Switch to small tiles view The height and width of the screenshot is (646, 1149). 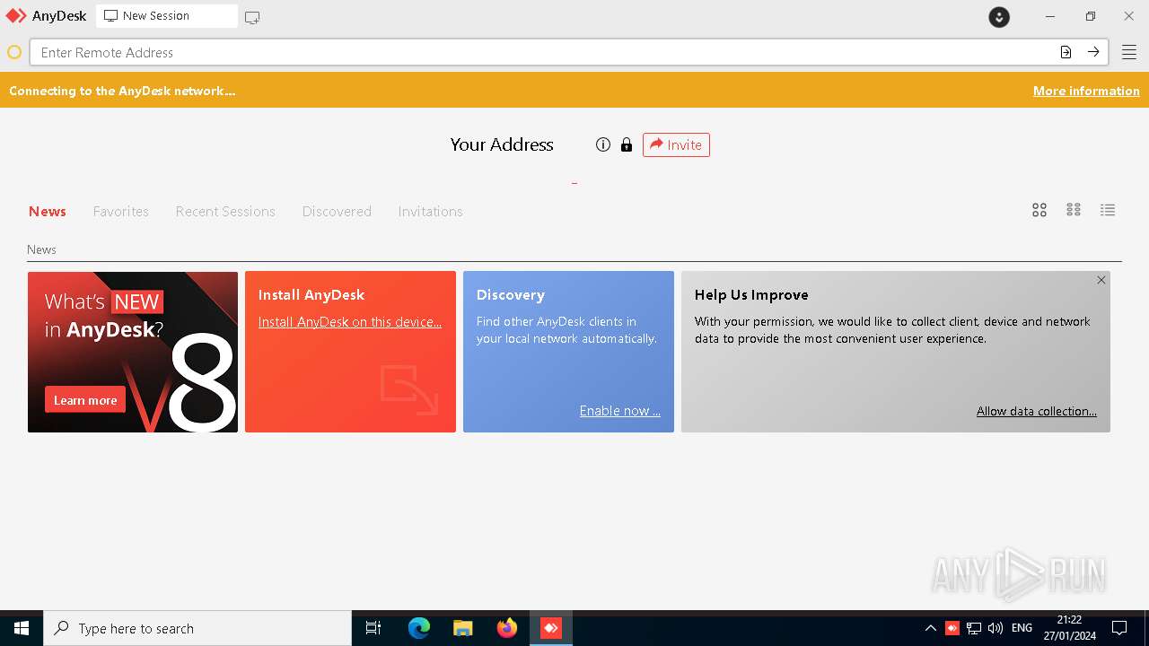pyautogui.click(x=1074, y=210)
